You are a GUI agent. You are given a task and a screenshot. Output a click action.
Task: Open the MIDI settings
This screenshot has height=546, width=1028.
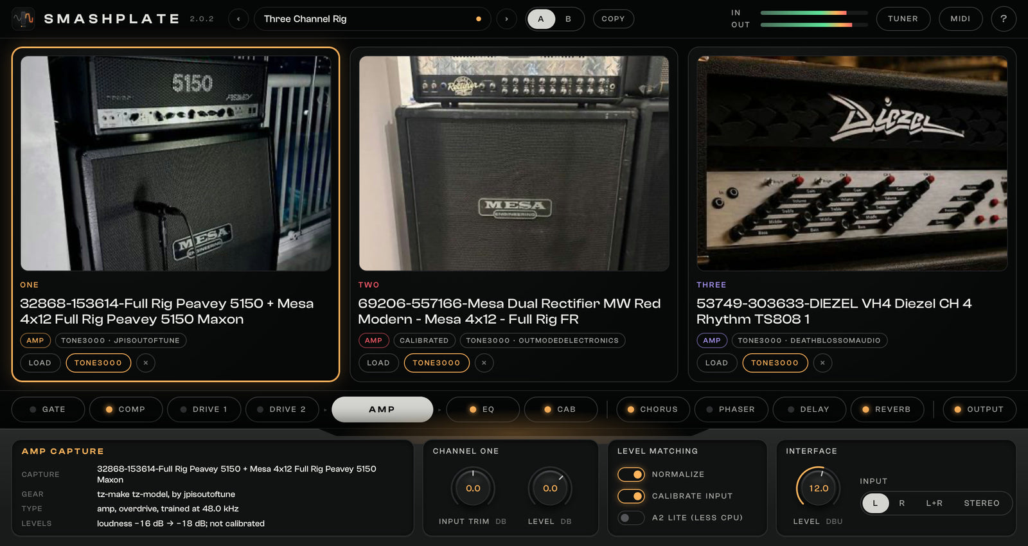pos(961,19)
